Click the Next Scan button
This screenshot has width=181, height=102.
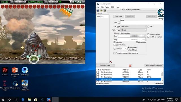point(130,16)
